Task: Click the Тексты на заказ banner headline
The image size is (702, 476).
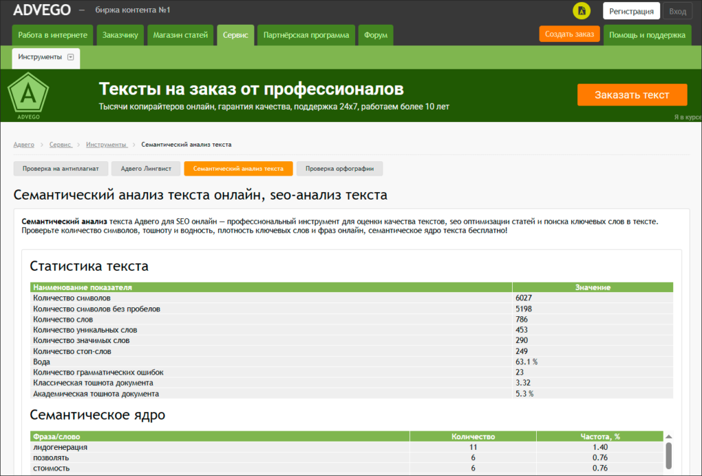Action: [x=251, y=88]
